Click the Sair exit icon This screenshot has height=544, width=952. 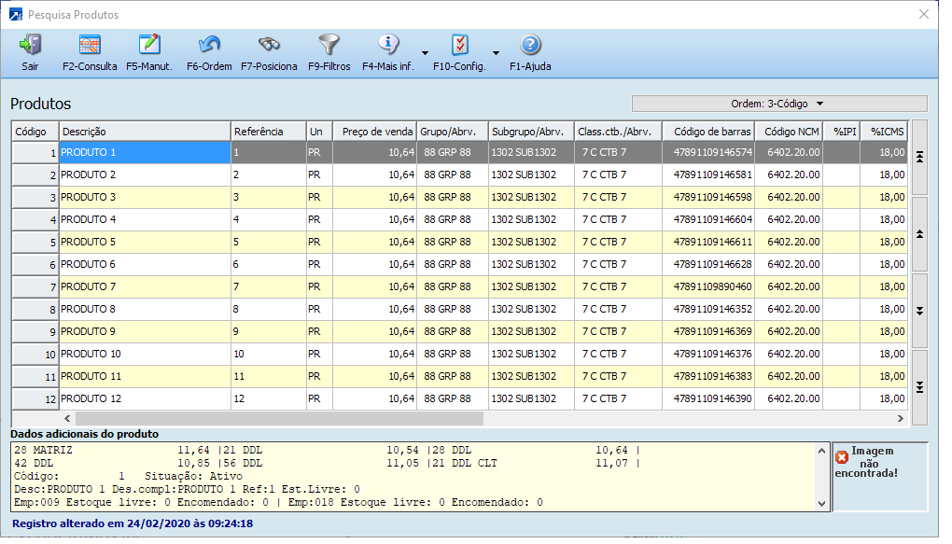tap(30, 52)
